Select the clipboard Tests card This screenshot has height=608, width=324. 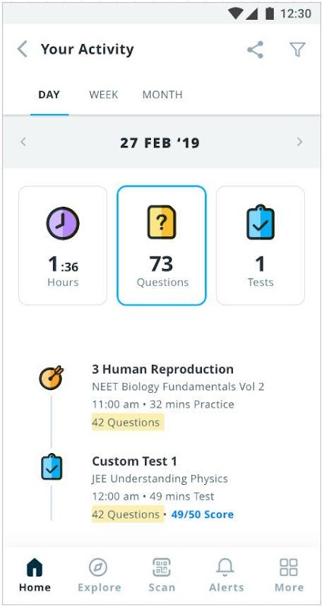pyautogui.click(x=260, y=245)
